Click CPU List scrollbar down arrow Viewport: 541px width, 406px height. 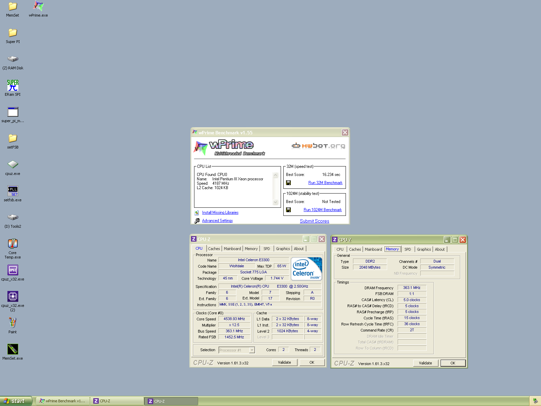pos(275,202)
